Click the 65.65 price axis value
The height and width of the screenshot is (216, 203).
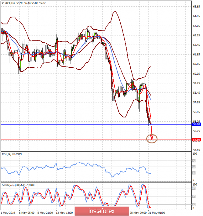pos(196,7)
